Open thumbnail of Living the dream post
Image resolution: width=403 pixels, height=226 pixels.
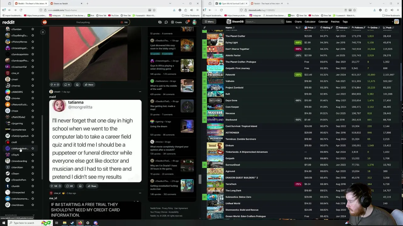click(187, 126)
